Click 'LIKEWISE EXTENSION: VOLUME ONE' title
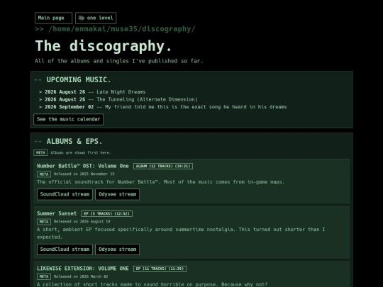 pos(83,269)
